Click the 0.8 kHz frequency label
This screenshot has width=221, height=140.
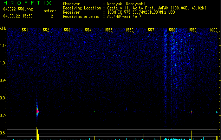(3, 98)
